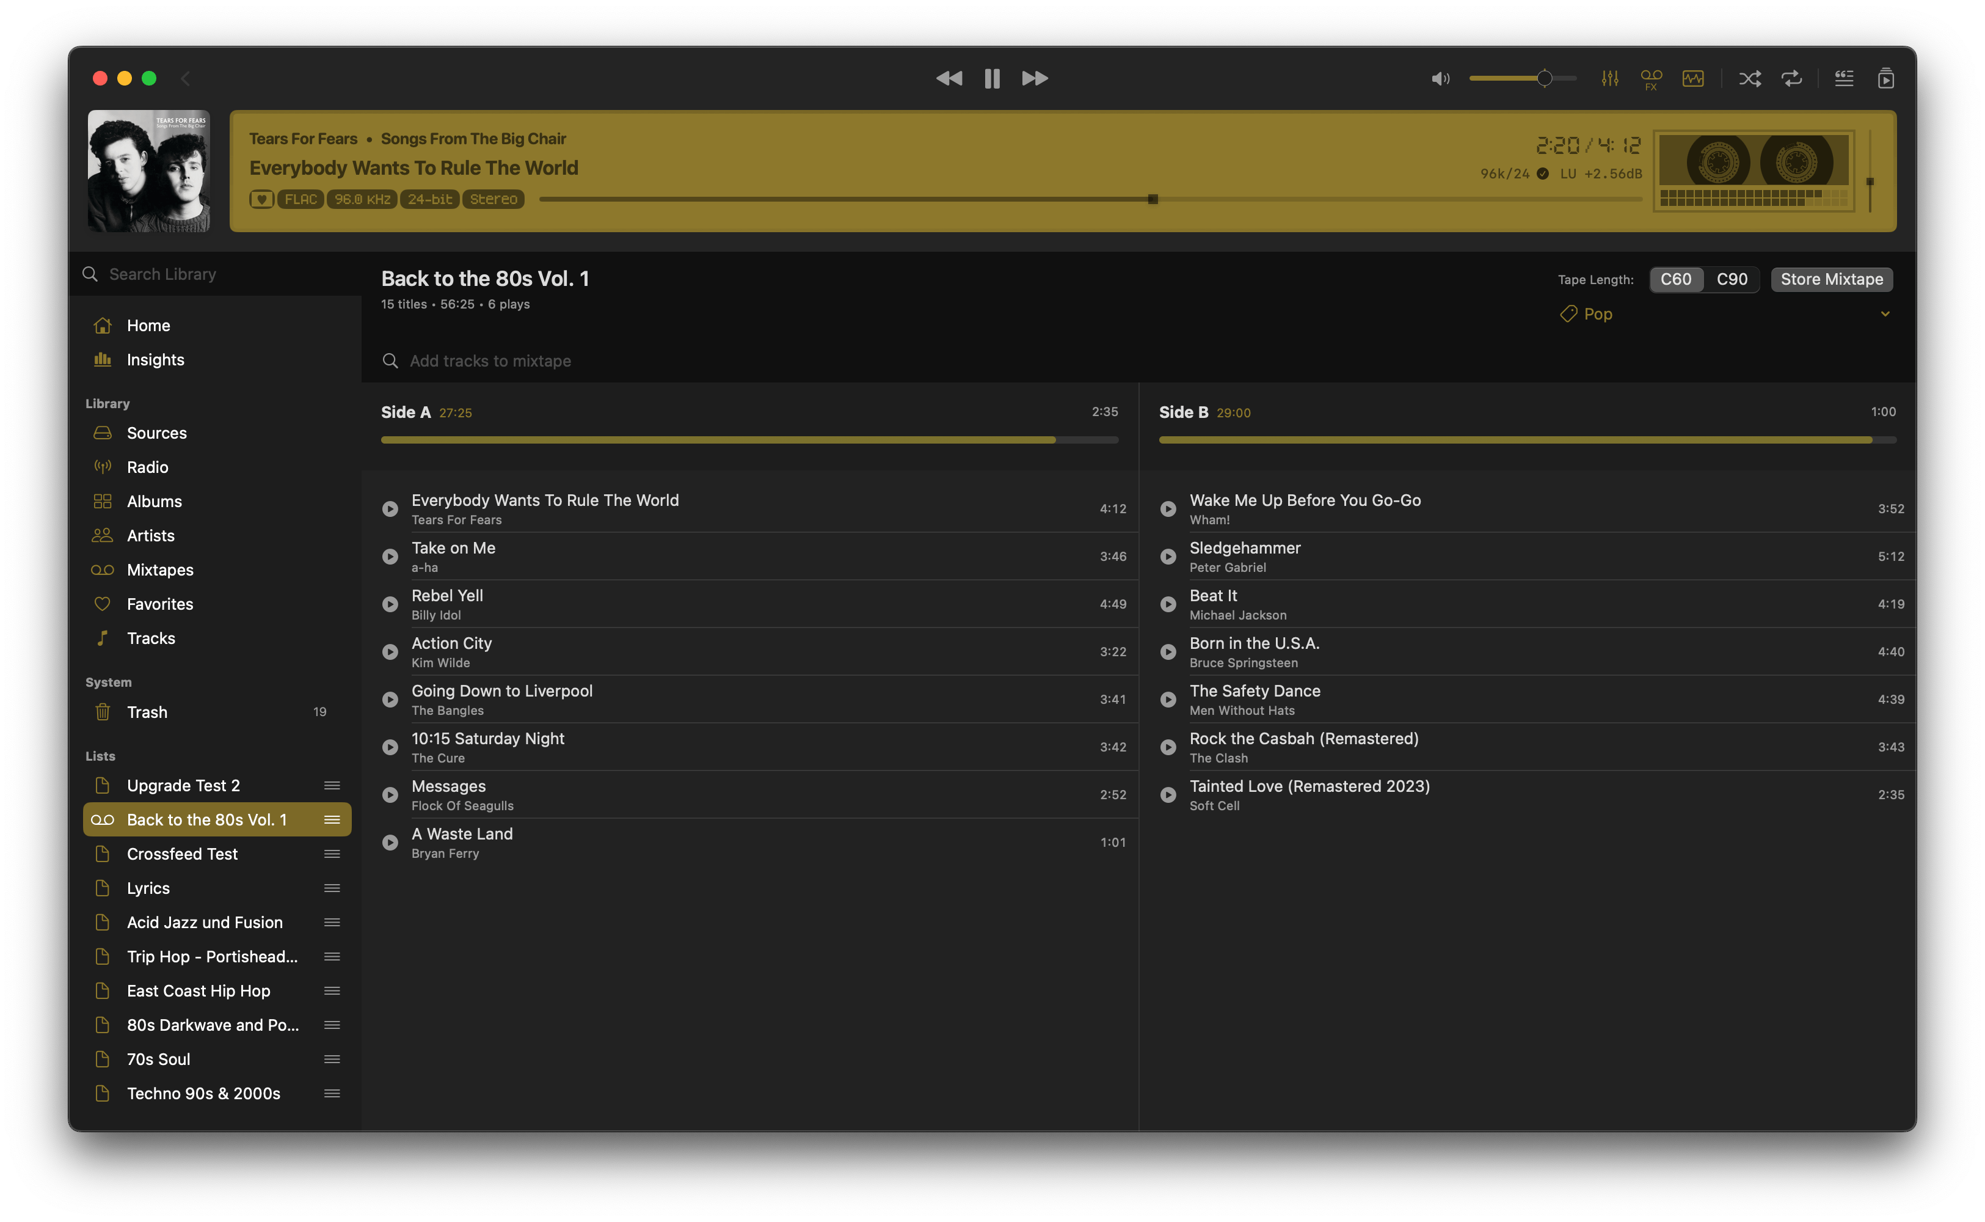The width and height of the screenshot is (1985, 1222).
Task: Click the Add tracks to mixtape field
Action: click(x=490, y=360)
